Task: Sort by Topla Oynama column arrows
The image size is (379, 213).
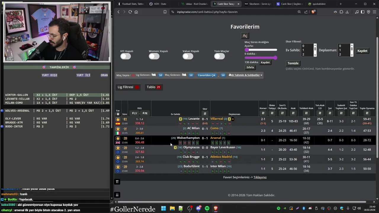Action: pyautogui.click(x=367, y=113)
